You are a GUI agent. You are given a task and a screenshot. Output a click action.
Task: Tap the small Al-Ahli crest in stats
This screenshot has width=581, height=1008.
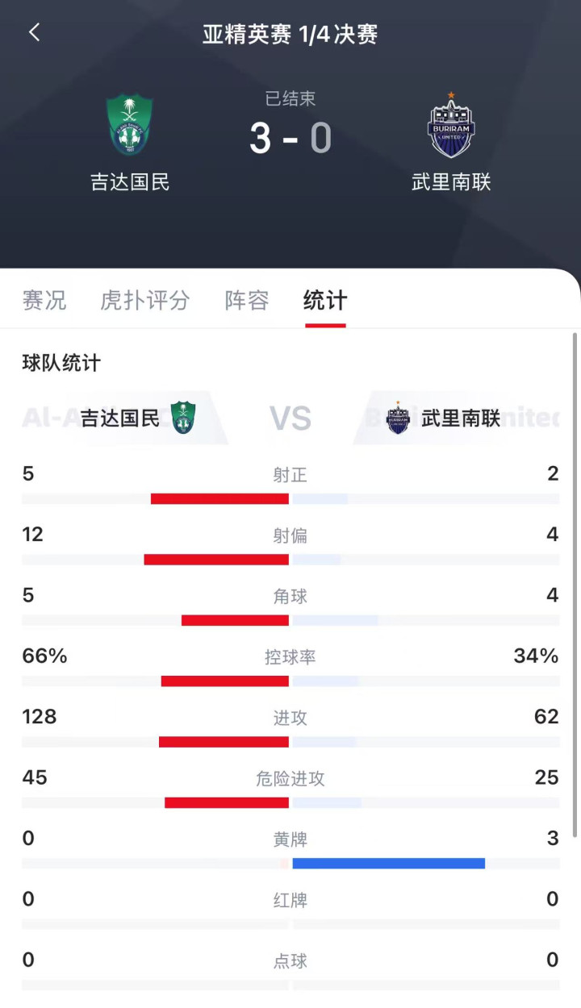[x=183, y=418]
